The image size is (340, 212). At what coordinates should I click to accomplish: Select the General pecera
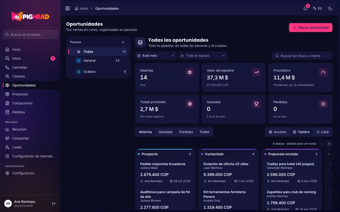pyautogui.click(x=98, y=60)
